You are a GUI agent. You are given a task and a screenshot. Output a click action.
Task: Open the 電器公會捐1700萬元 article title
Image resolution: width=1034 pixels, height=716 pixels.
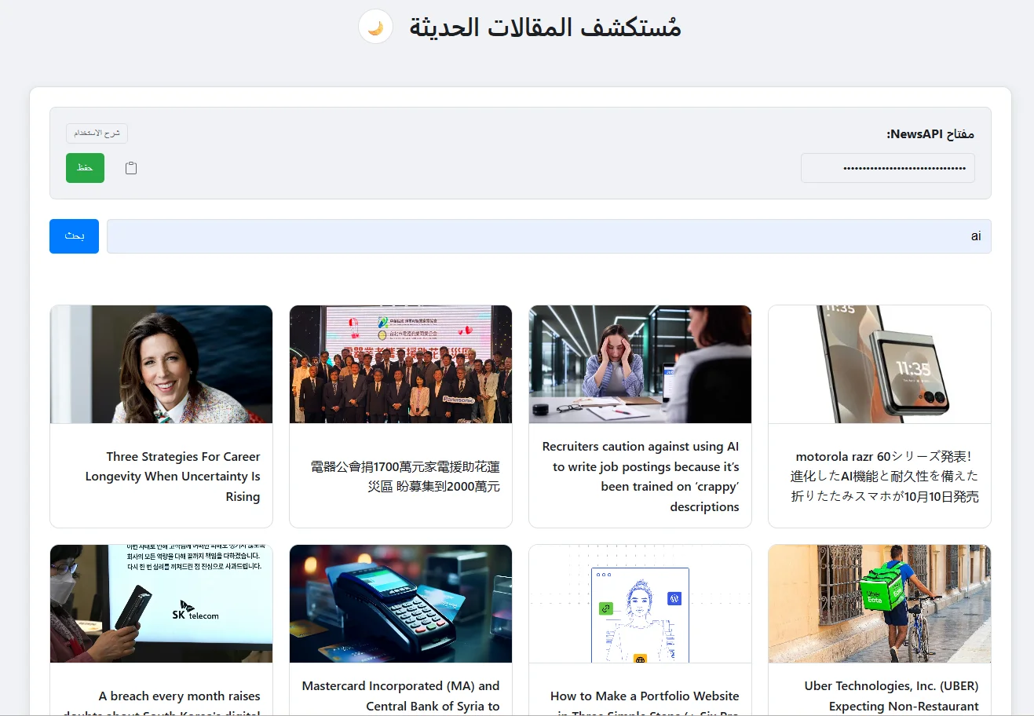click(405, 477)
